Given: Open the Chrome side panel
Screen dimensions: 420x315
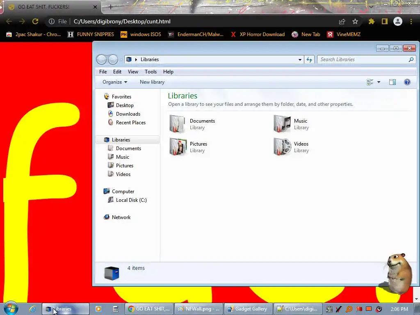Looking at the screenshot, I should tap(385, 21).
